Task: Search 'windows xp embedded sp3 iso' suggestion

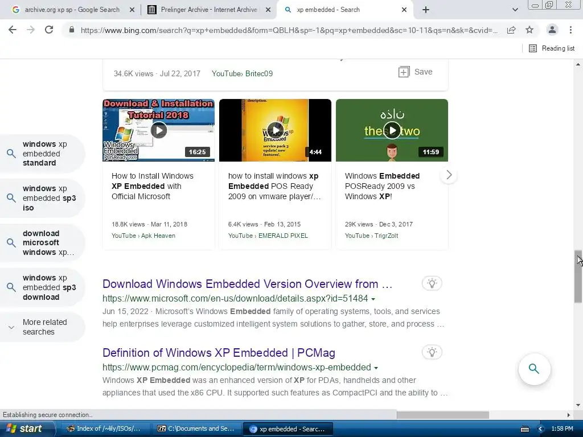Action: [x=42, y=198]
